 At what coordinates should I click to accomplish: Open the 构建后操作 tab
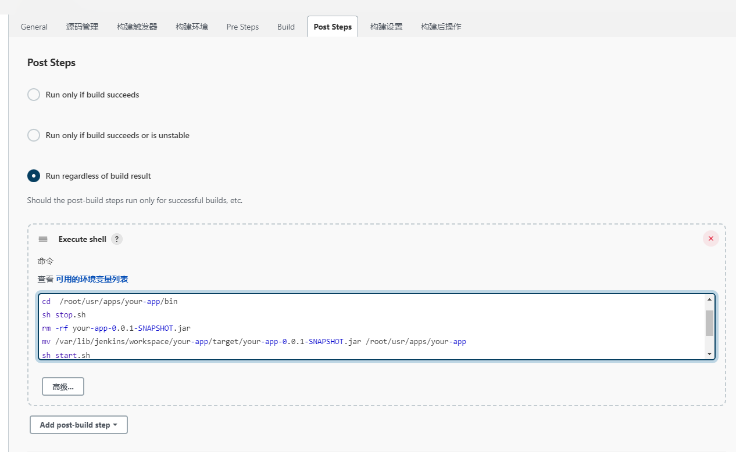(441, 27)
